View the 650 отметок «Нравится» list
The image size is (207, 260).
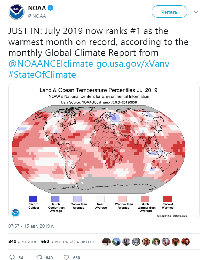click(x=68, y=241)
